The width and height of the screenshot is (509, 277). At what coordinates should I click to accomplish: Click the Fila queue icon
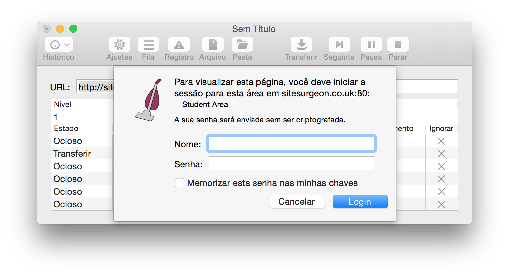pyautogui.click(x=148, y=45)
